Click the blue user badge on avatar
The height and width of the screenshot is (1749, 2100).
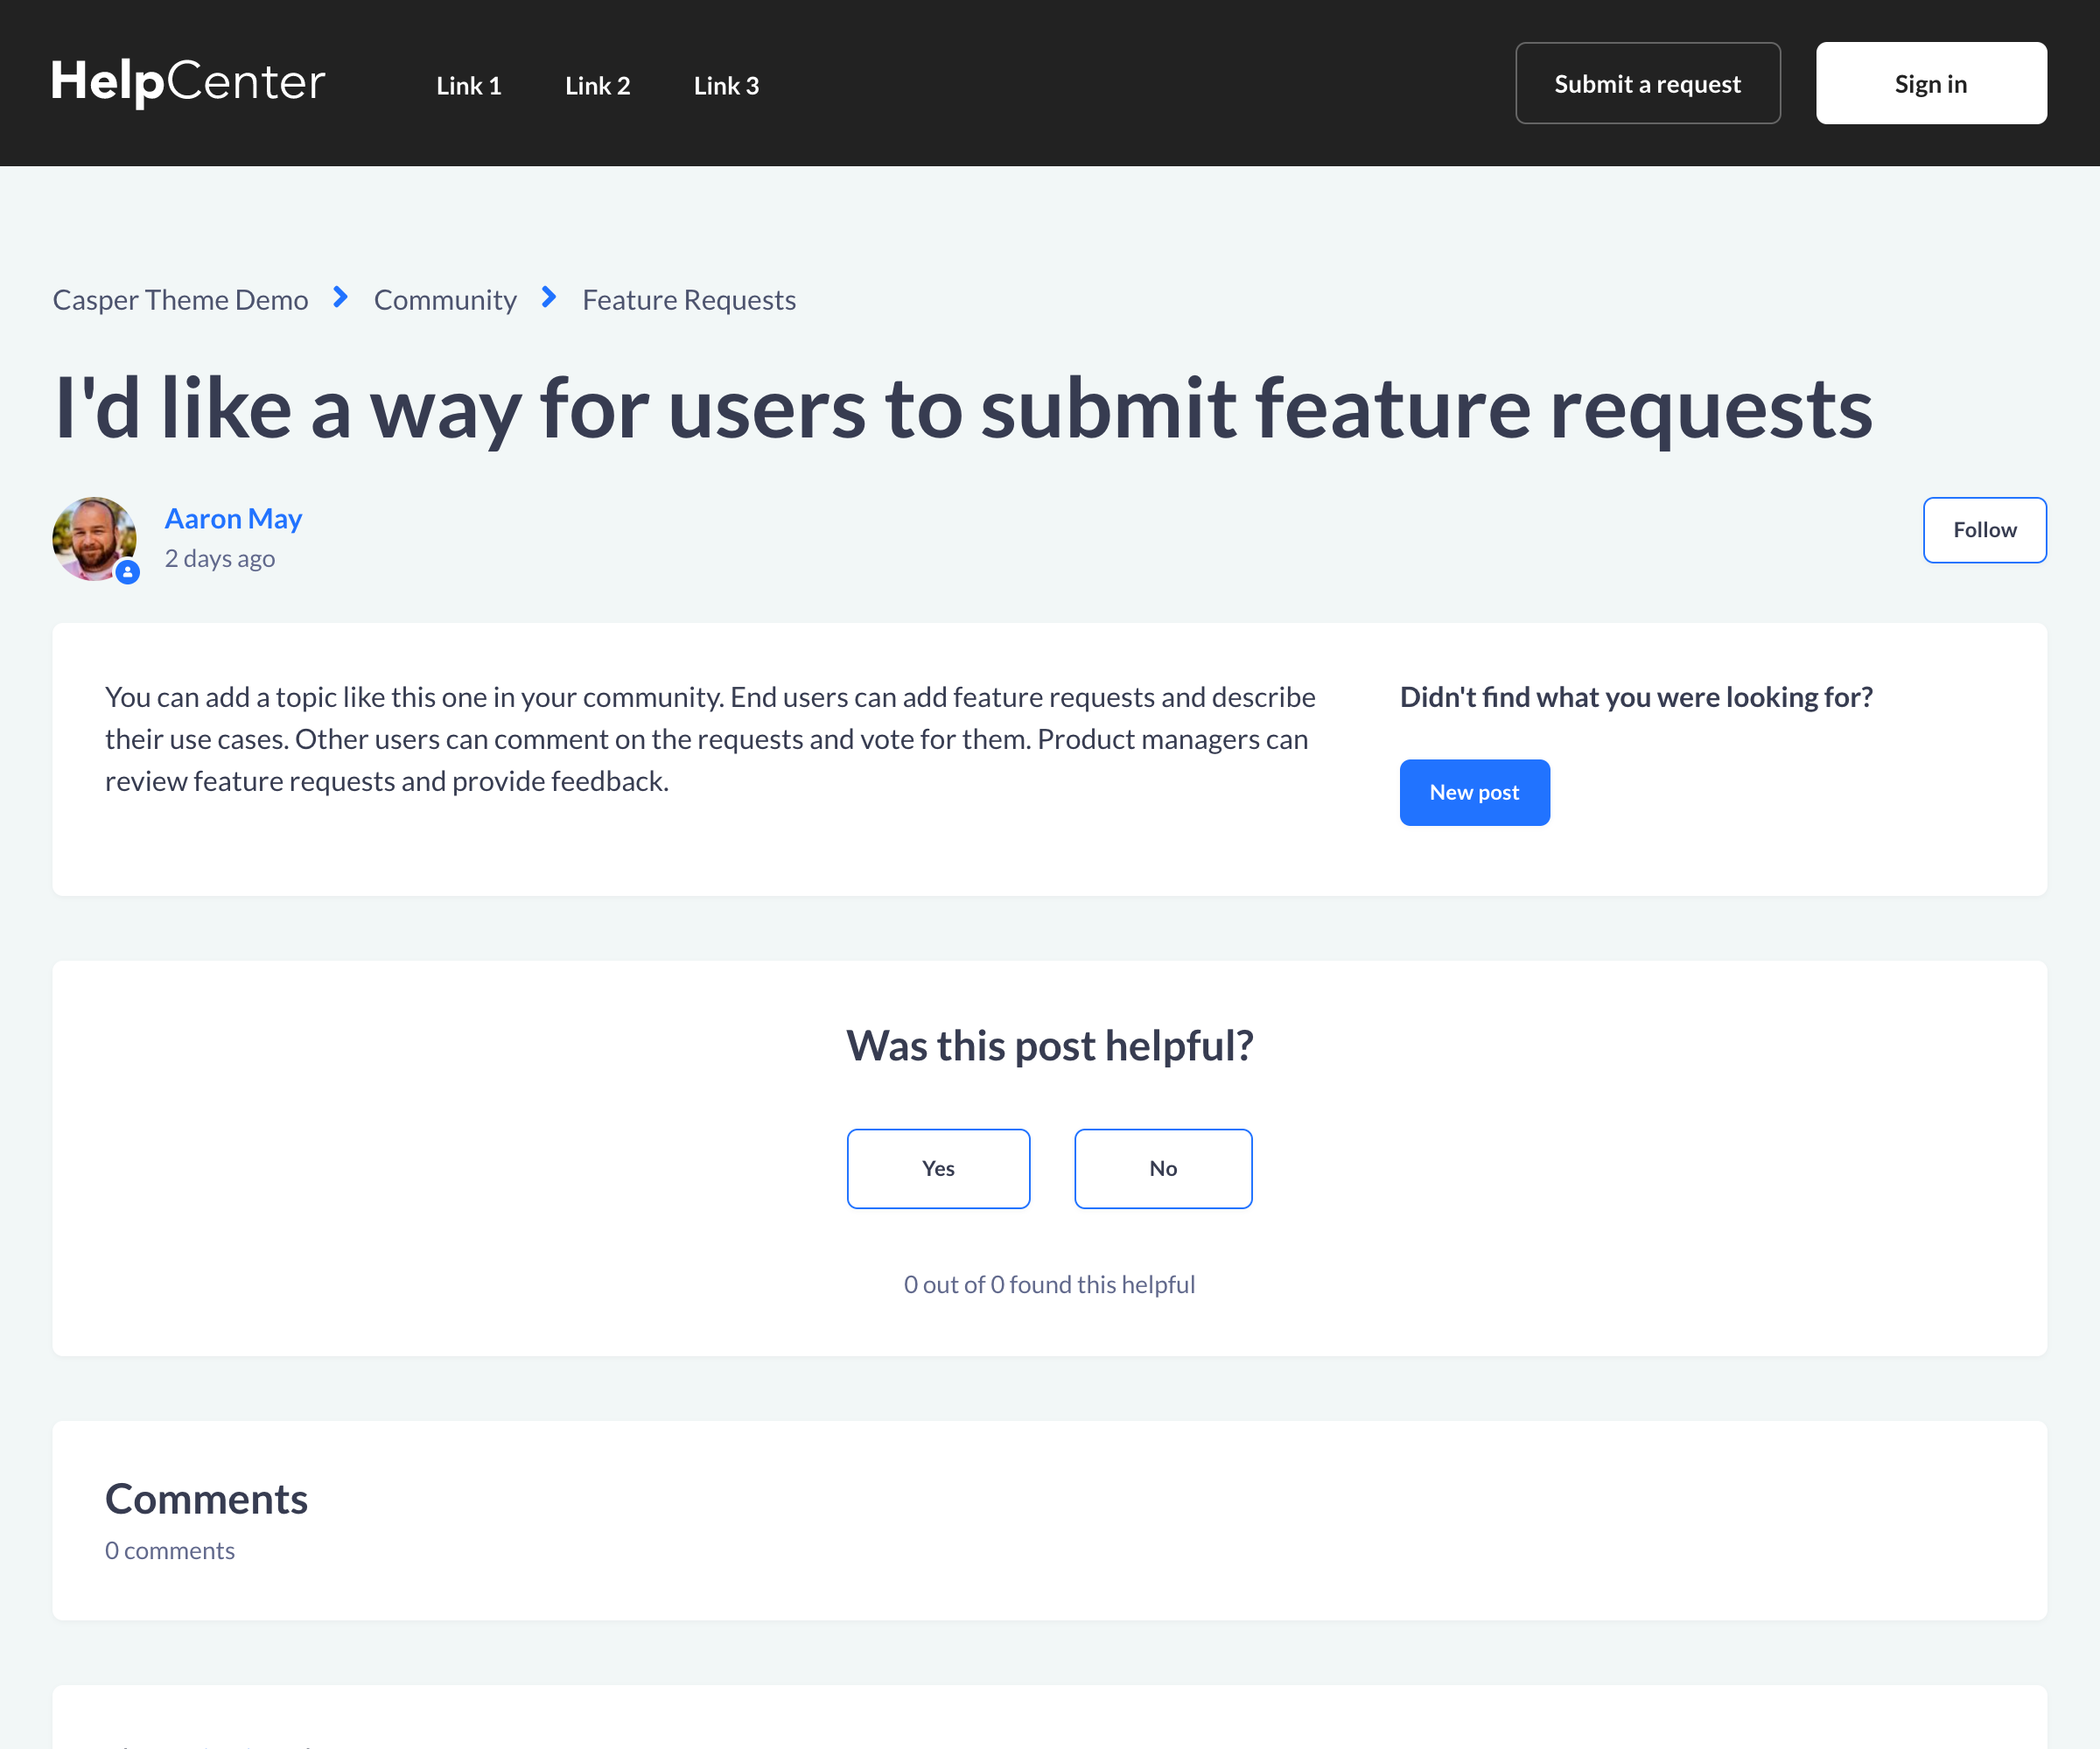pos(127,572)
